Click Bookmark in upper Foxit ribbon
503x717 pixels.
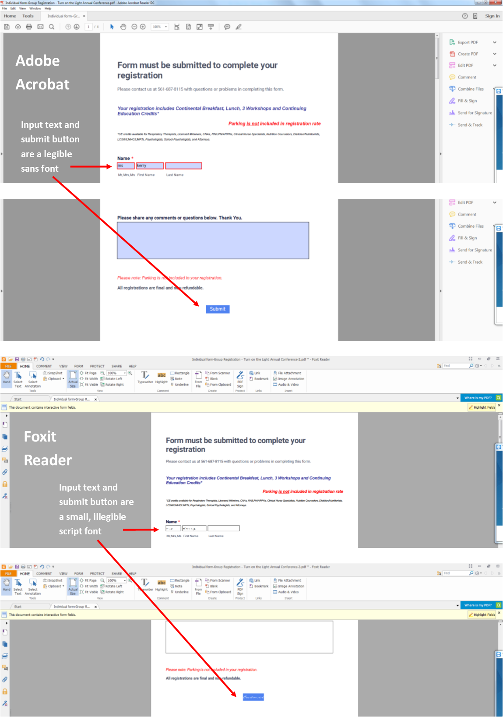259,379
